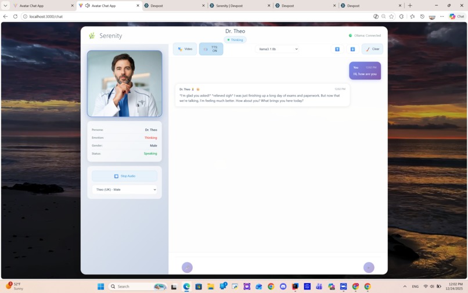
Task: Open the Theo (UK) - Male voice dropdown
Action: pyautogui.click(x=124, y=190)
